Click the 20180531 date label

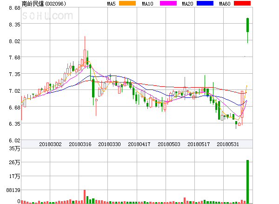[x=228, y=144]
